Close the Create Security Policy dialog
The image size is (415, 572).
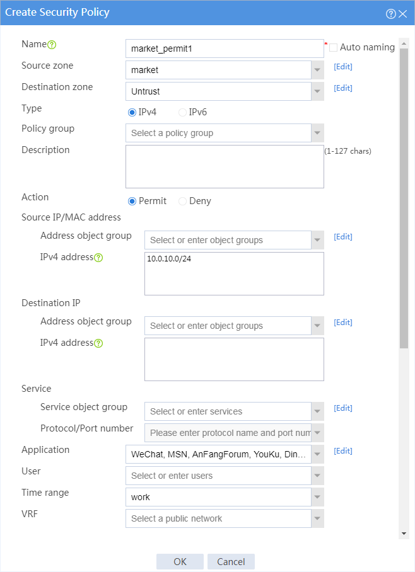[402, 14]
